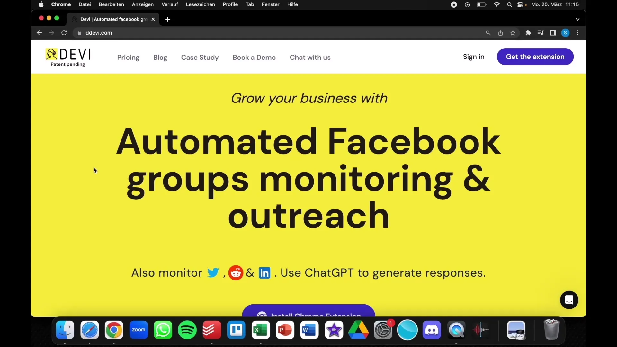Toggle the browser reading list
Viewport: 617px width, 347px height.
click(540, 33)
